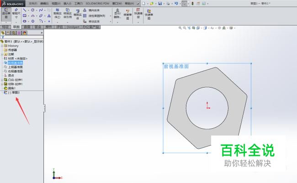Click the Save icon
Screen dimensions: 297x183
point(160,3)
